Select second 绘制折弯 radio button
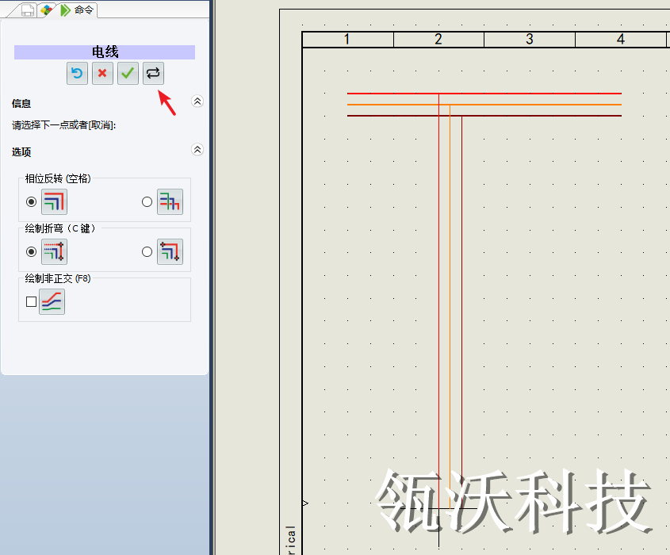Viewport: 670px width, 555px height. (147, 251)
